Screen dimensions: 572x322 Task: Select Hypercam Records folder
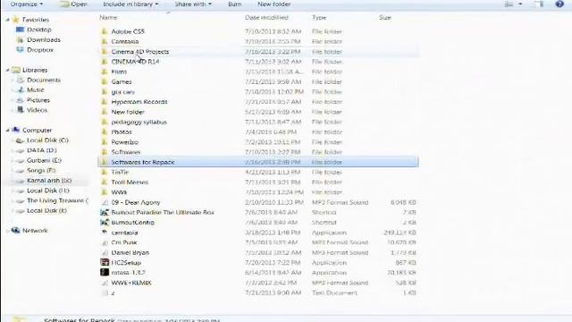tap(139, 102)
